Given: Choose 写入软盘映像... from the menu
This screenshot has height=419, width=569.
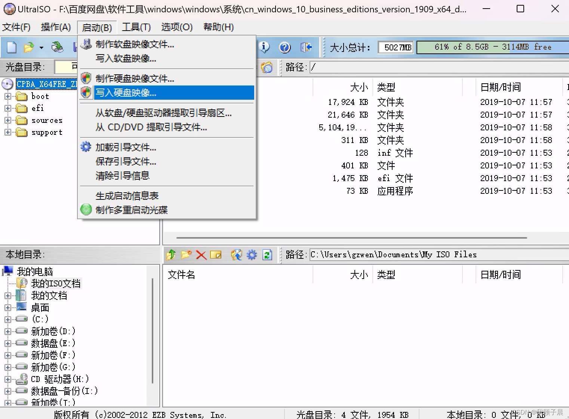Looking at the screenshot, I should point(167,59).
